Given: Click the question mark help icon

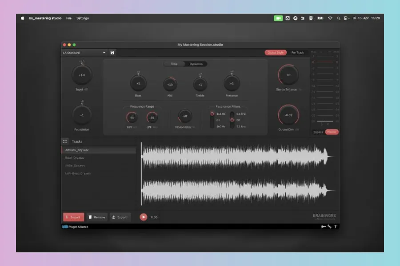Looking at the screenshot, I should pyautogui.click(x=335, y=227).
